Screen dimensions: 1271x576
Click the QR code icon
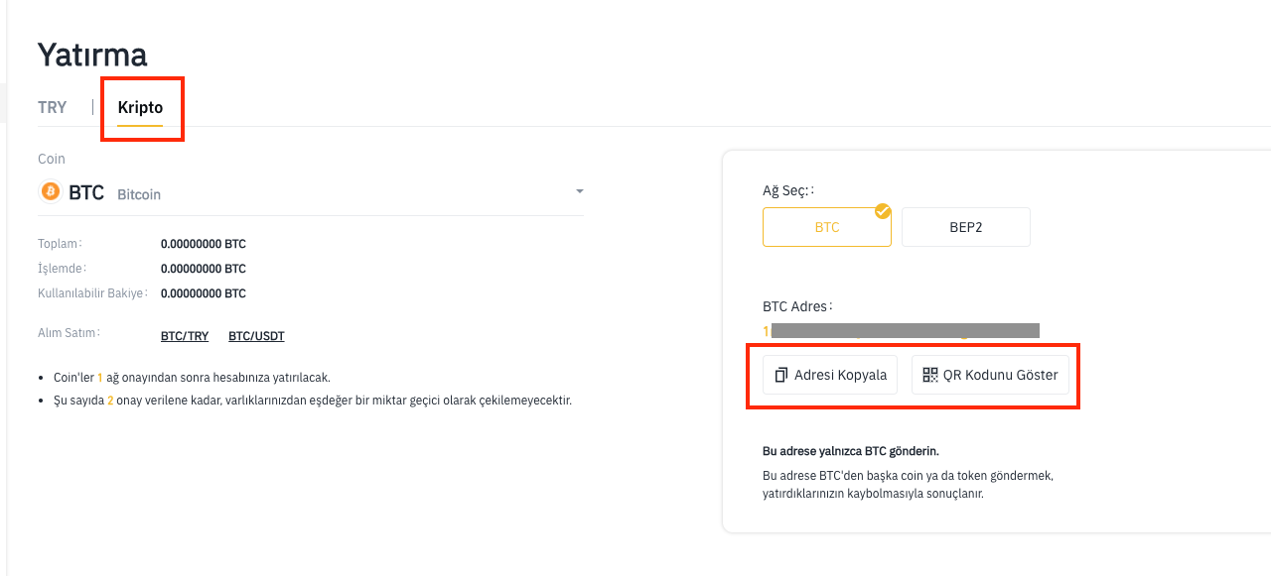click(x=929, y=375)
